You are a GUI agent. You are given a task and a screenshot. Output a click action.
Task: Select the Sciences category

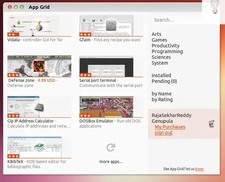coord(161,57)
